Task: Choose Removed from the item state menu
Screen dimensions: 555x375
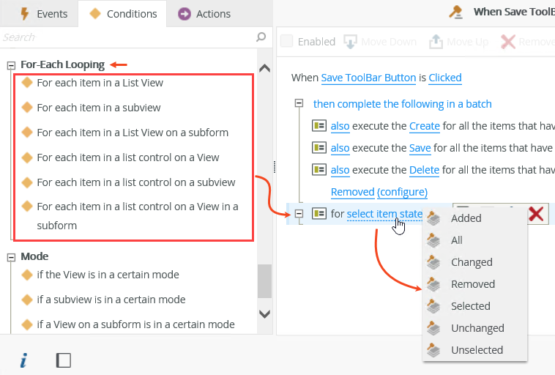Action: 472,284
